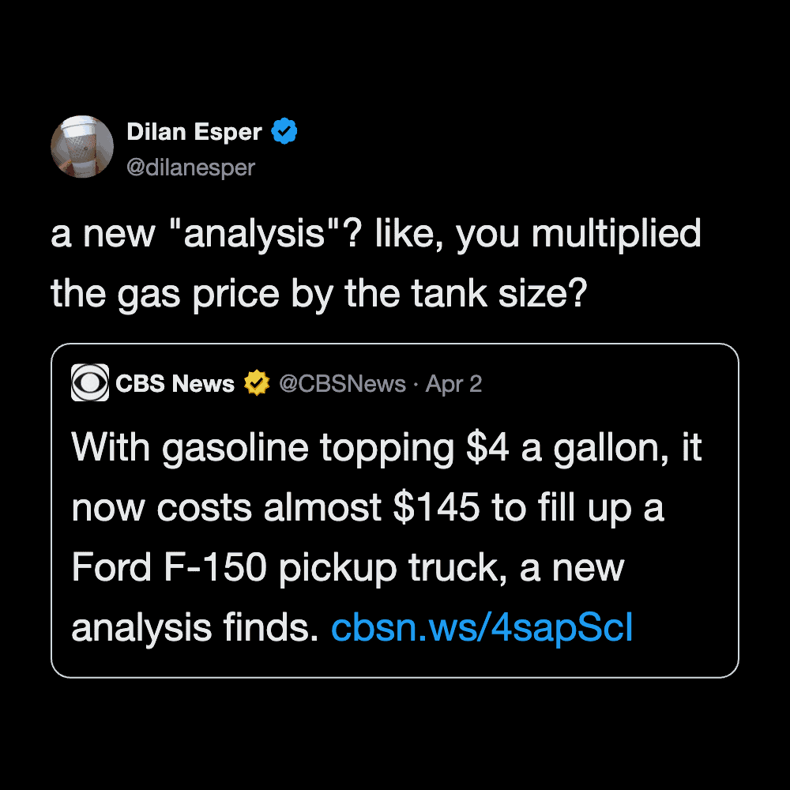Open the @dilanesper handle
Viewport: 790px width, 790px height.
[x=190, y=167]
